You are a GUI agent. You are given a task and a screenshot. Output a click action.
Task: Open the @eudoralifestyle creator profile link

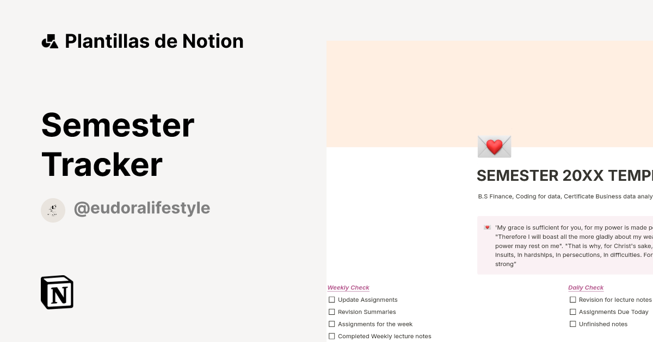click(x=141, y=208)
